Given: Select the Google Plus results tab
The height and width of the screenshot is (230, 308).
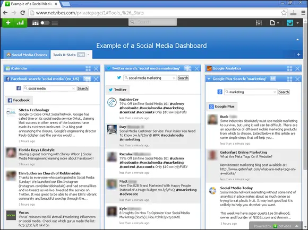Looking at the screenshot, I should coord(222,107).
